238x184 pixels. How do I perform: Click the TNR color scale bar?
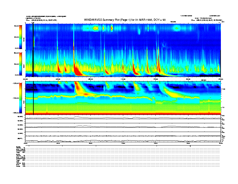point(20,98)
